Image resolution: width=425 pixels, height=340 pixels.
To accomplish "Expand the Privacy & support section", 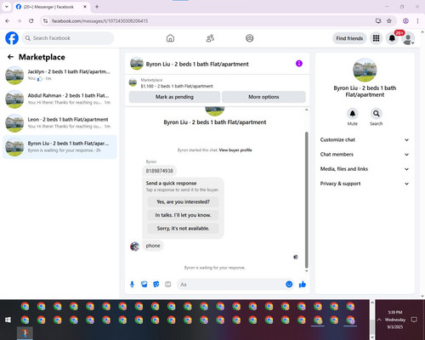I will [x=365, y=184].
